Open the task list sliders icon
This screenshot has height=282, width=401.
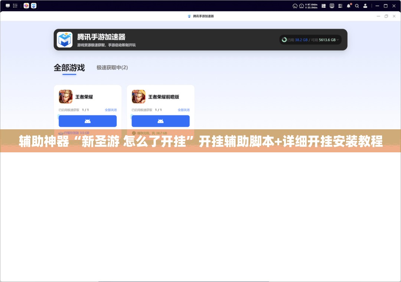point(340,6)
